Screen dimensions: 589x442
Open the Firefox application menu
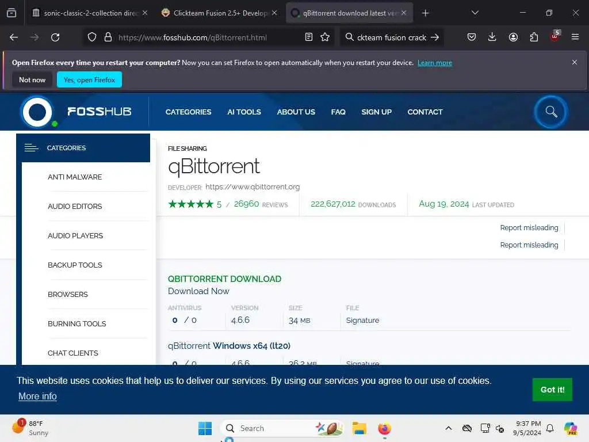coord(575,37)
